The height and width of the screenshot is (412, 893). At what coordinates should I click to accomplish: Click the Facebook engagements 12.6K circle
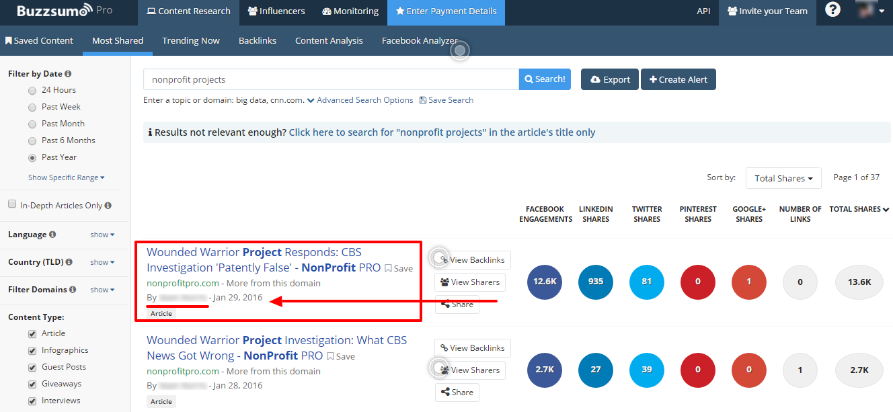[545, 282]
